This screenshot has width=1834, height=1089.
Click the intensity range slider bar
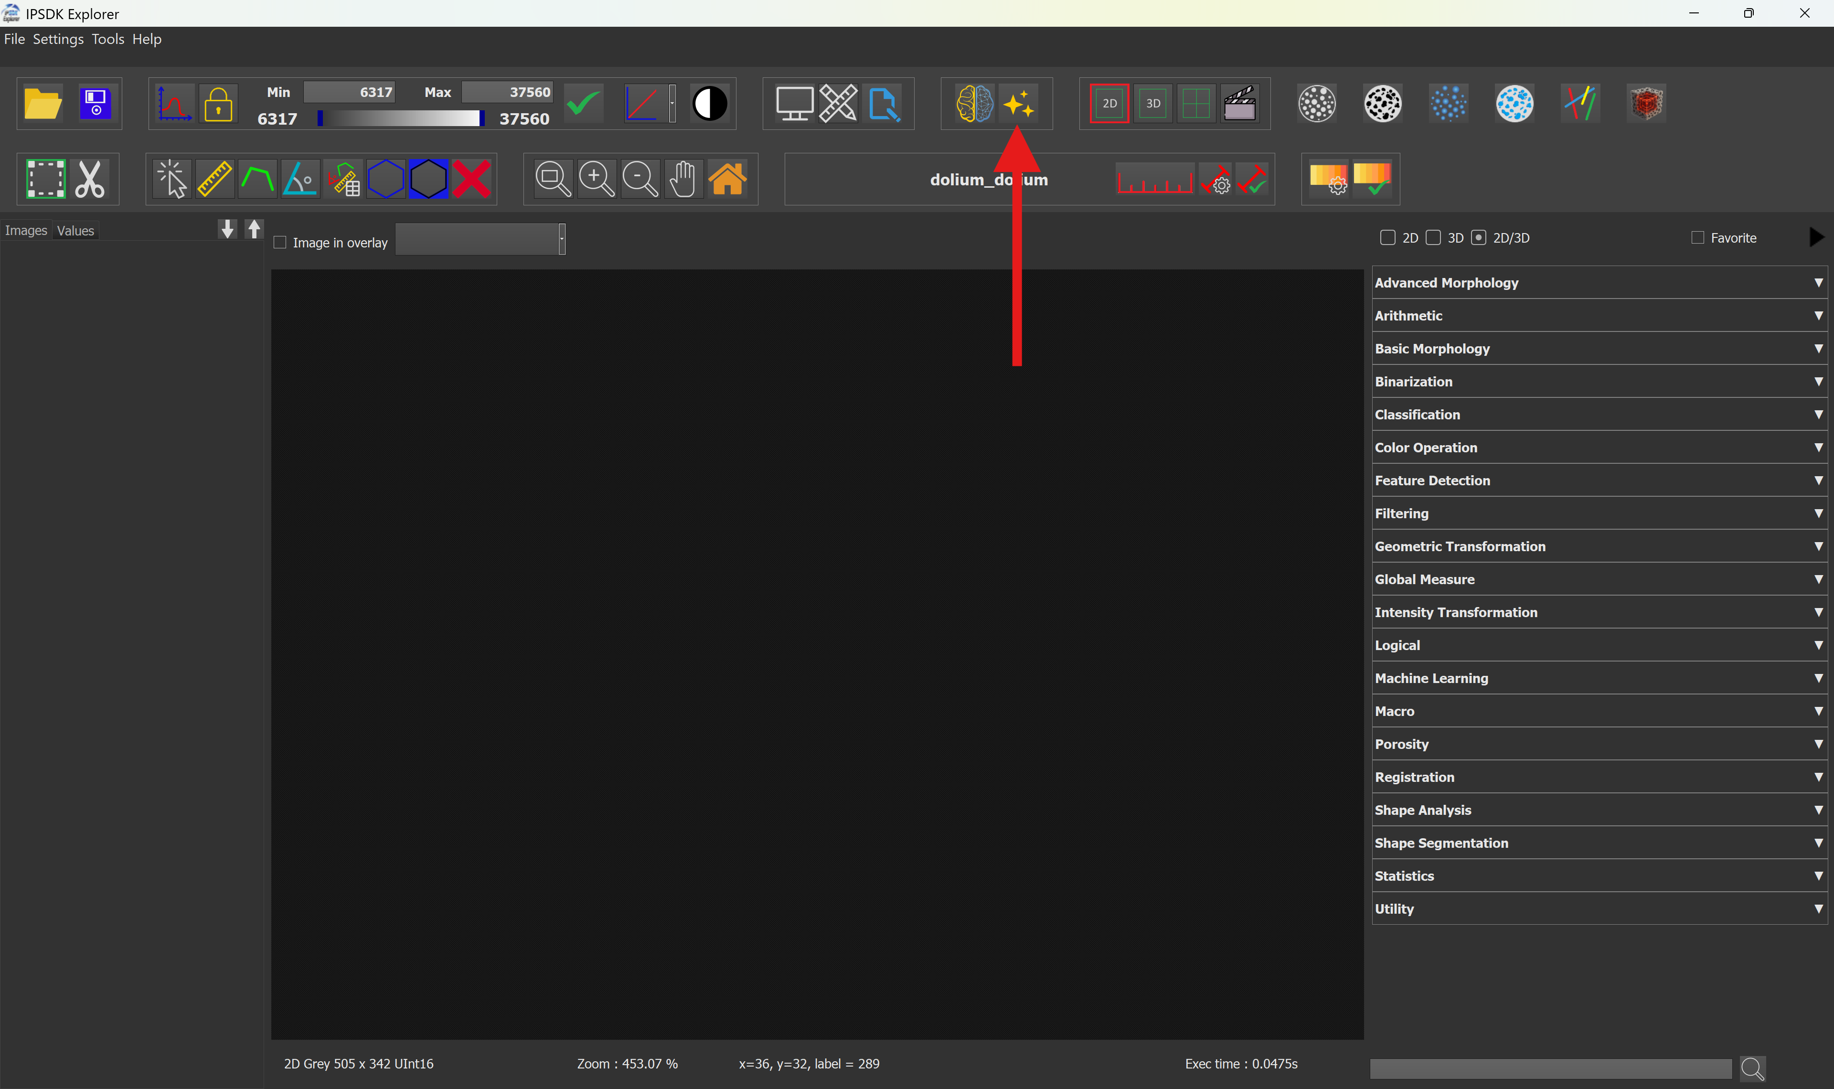tap(401, 118)
